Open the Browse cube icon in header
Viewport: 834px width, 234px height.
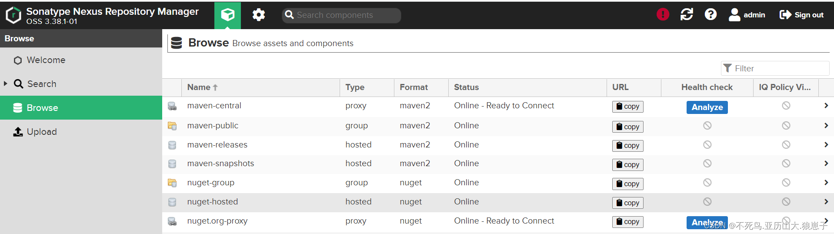coord(227,15)
